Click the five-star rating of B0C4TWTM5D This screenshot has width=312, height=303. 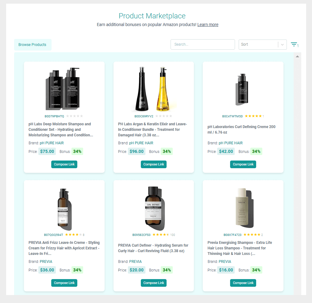(253, 116)
